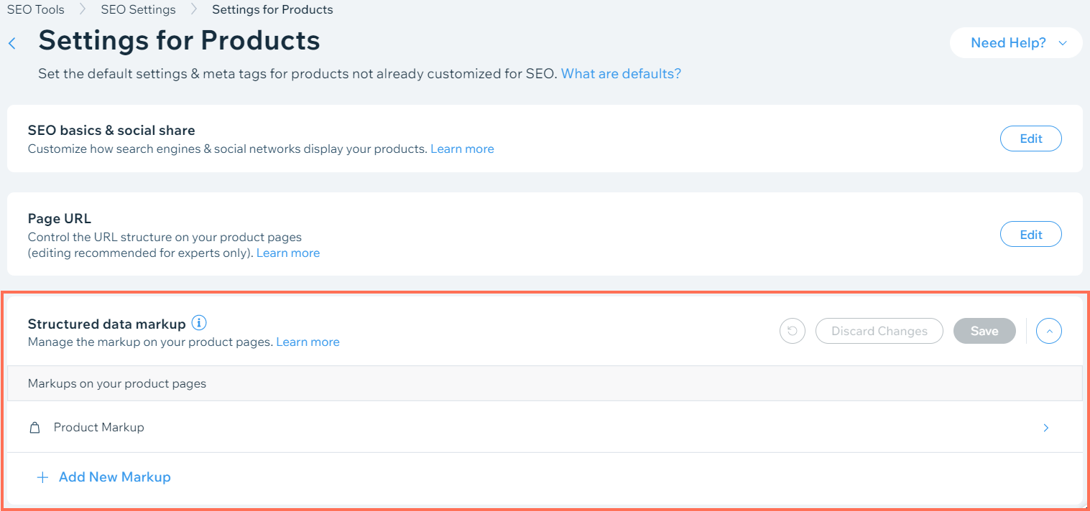Open the Structured data markup info tooltip
Screen dimensions: 1090x511
coord(199,323)
